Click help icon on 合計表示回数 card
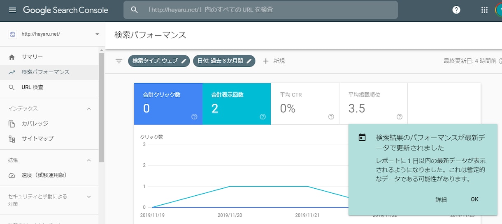 coord(263,117)
